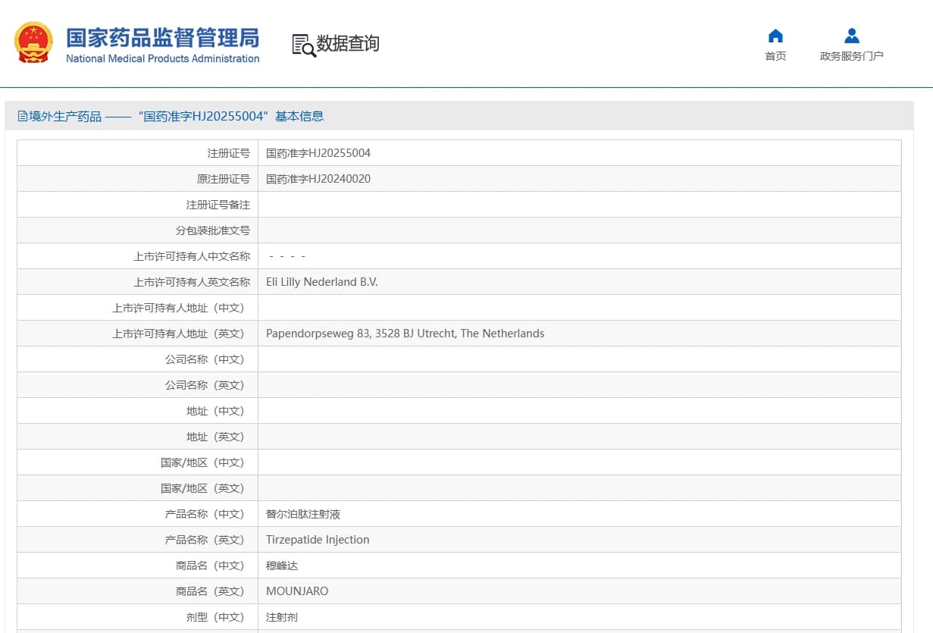Screen dimensions: 933x633
Task: Open the 数据查询 link
Action: (x=348, y=44)
